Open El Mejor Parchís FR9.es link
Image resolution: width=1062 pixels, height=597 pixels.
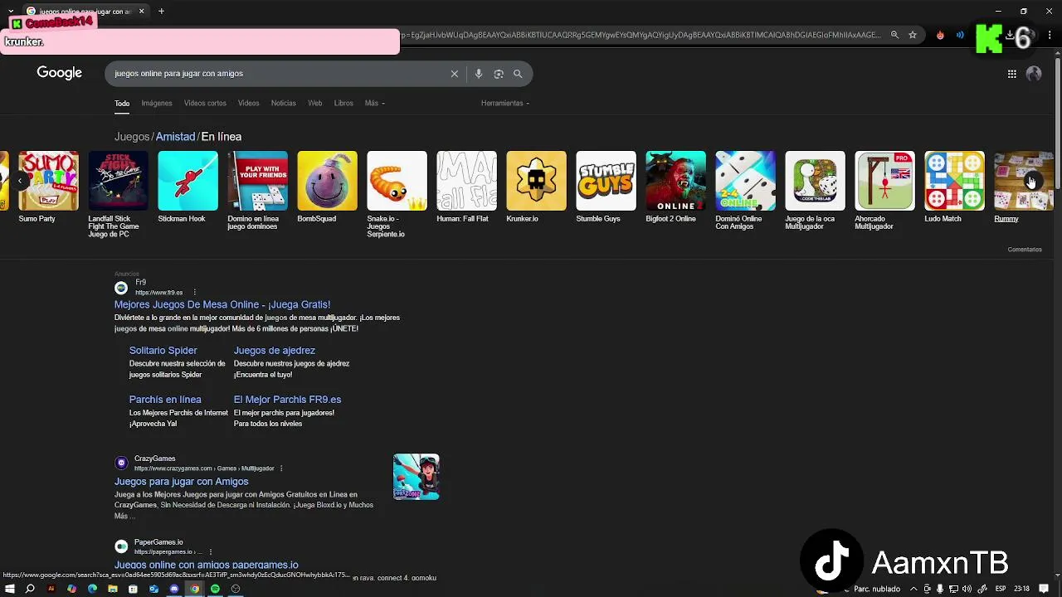coord(287,400)
